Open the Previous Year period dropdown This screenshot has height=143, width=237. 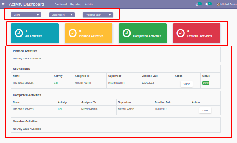pos(98,15)
